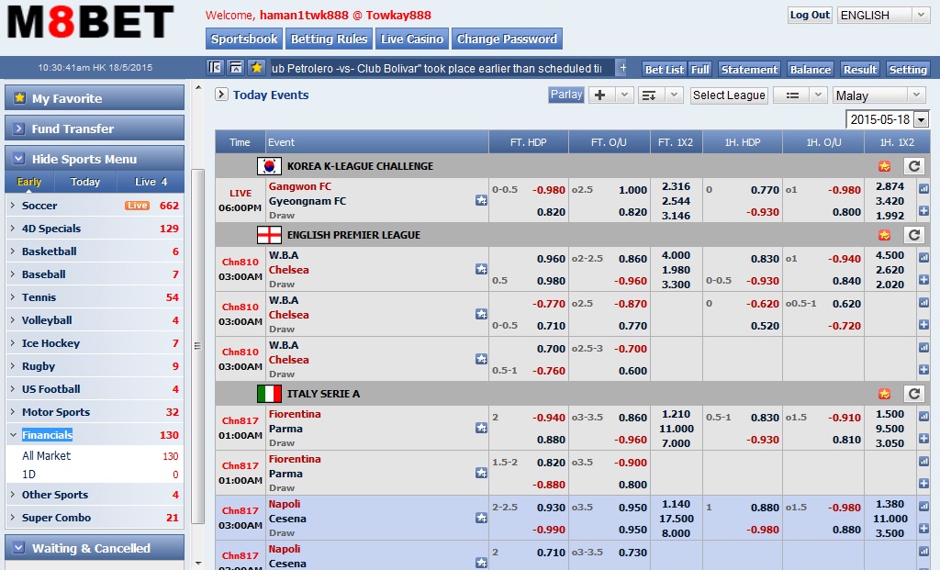The height and width of the screenshot is (570, 940).
Task: Click the Today Events arrow icon
Action: tap(222, 95)
